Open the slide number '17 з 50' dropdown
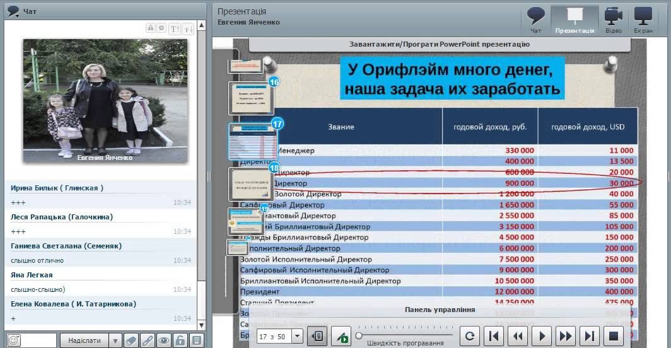Screen dimensions: 671x348 point(298,337)
